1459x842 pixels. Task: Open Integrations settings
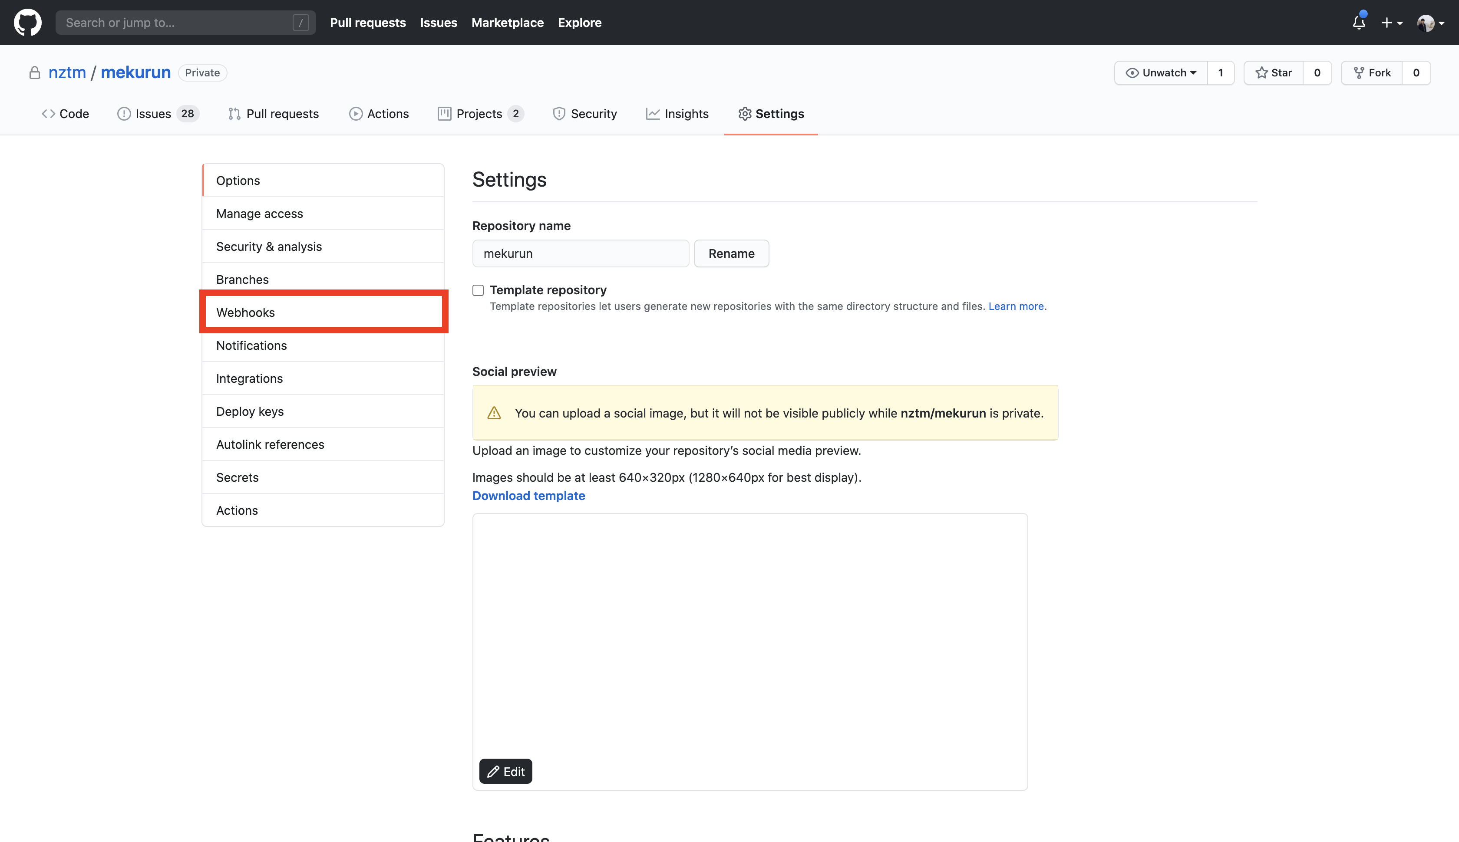(x=323, y=378)
